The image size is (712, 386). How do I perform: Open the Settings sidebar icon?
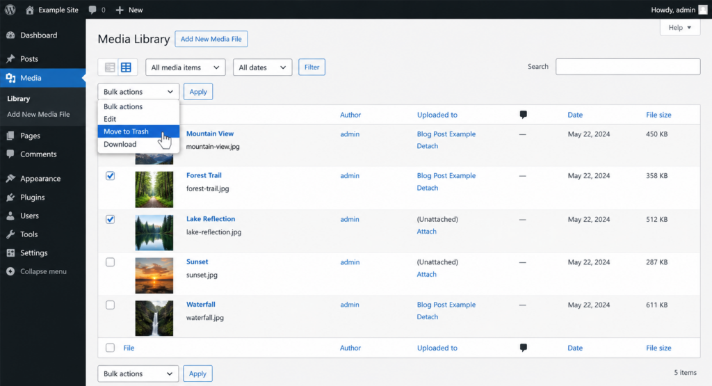(x=10, y=253)
